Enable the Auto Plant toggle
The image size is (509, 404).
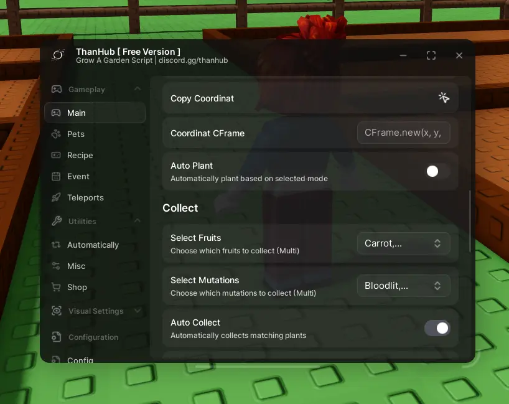437,171
